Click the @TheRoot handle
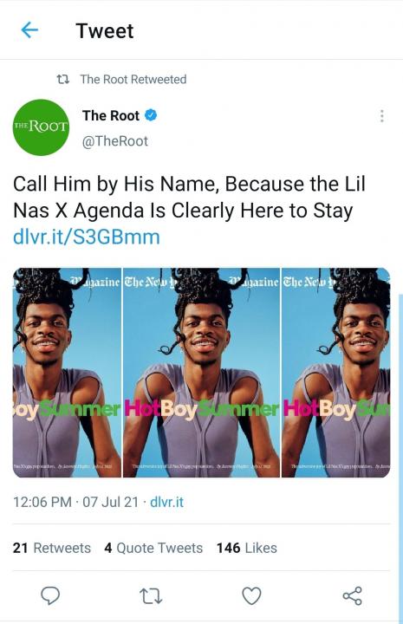Image resolution: width=403 pixels, height=624 pixels. pos(115,141)
